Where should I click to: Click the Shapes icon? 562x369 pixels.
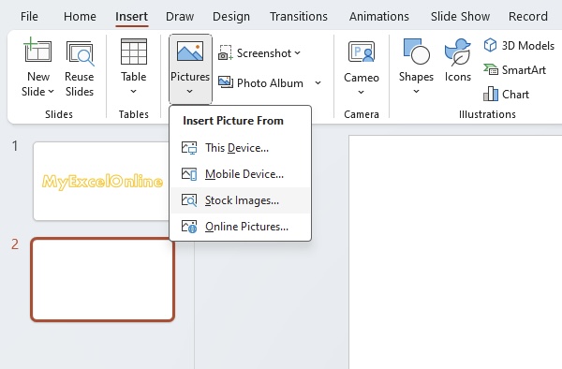(x=416, y=52)
